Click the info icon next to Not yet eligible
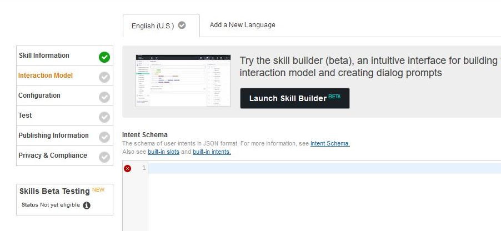This screenshot has height=231, width=501. pyautogui.click(x=87, y=205)
